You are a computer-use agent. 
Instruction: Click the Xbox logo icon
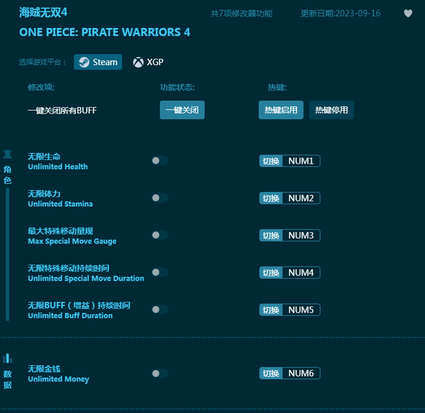(138, 62)
